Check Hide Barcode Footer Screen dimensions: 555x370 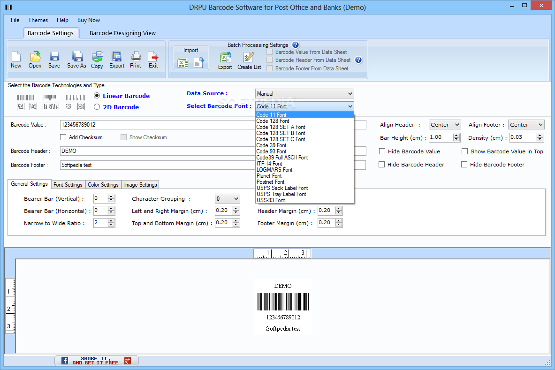tap(464, 165)
